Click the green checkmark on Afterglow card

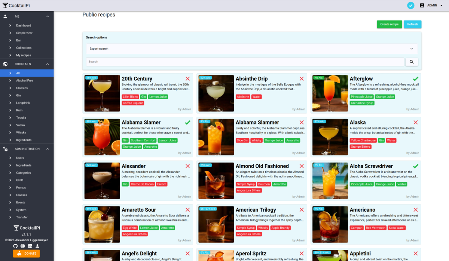(415, 79)
